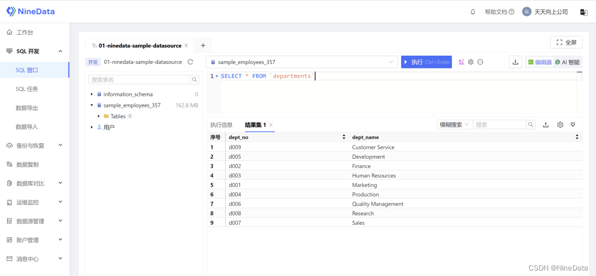Image resolution: width=596 pixels, height=276 pixels.
Task: Refresh the datasource tree
Action: pos(190,62)
